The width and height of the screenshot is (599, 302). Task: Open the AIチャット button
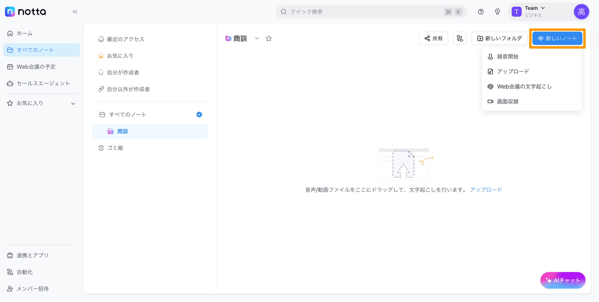(563, 280)
